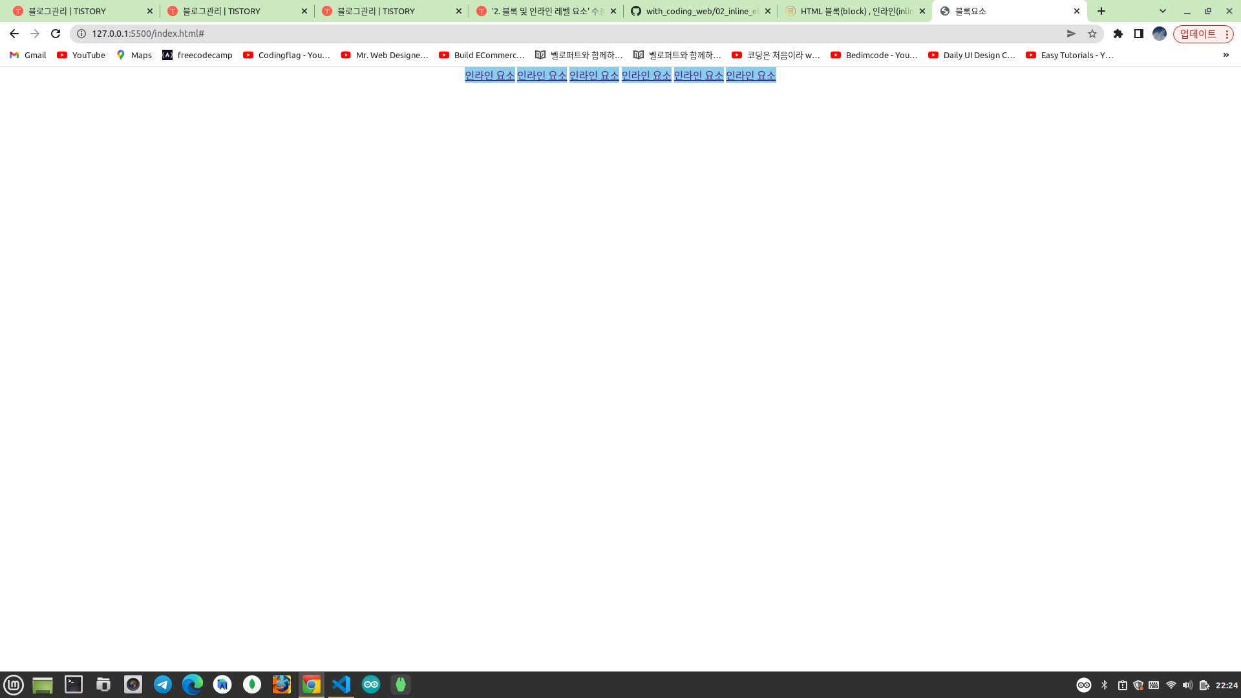Toggle the browser side panel
The image size is (1241, 698).
coord(1139,34)
